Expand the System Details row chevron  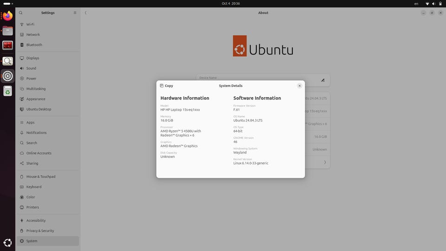[325, 162]
